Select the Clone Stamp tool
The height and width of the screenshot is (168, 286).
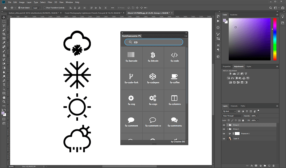click(4, 55)
